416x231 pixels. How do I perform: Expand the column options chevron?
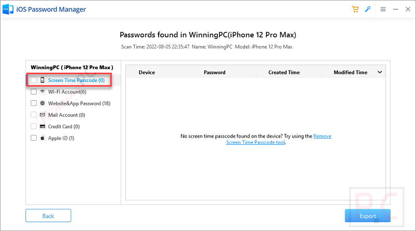pos(380,72)
